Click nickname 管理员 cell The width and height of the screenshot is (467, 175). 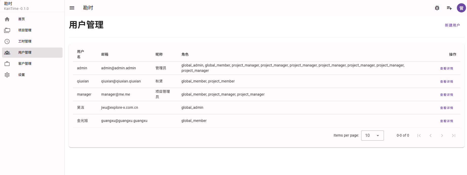161,68
